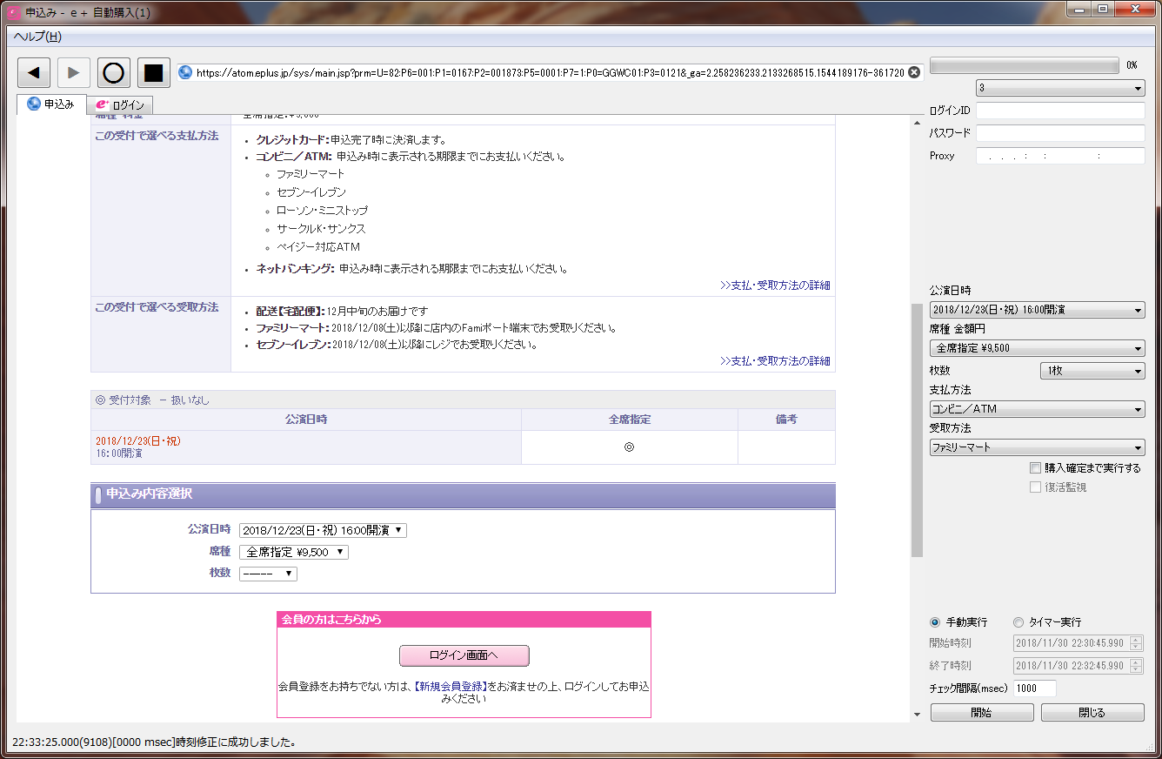Click the セブン-イレブン payment list item
This screenshot has width=1162, height=759.
click(x=311, y=192)
